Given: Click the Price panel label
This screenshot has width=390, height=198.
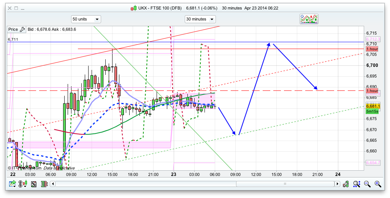Looking at the screenshot, I should 13,29.
